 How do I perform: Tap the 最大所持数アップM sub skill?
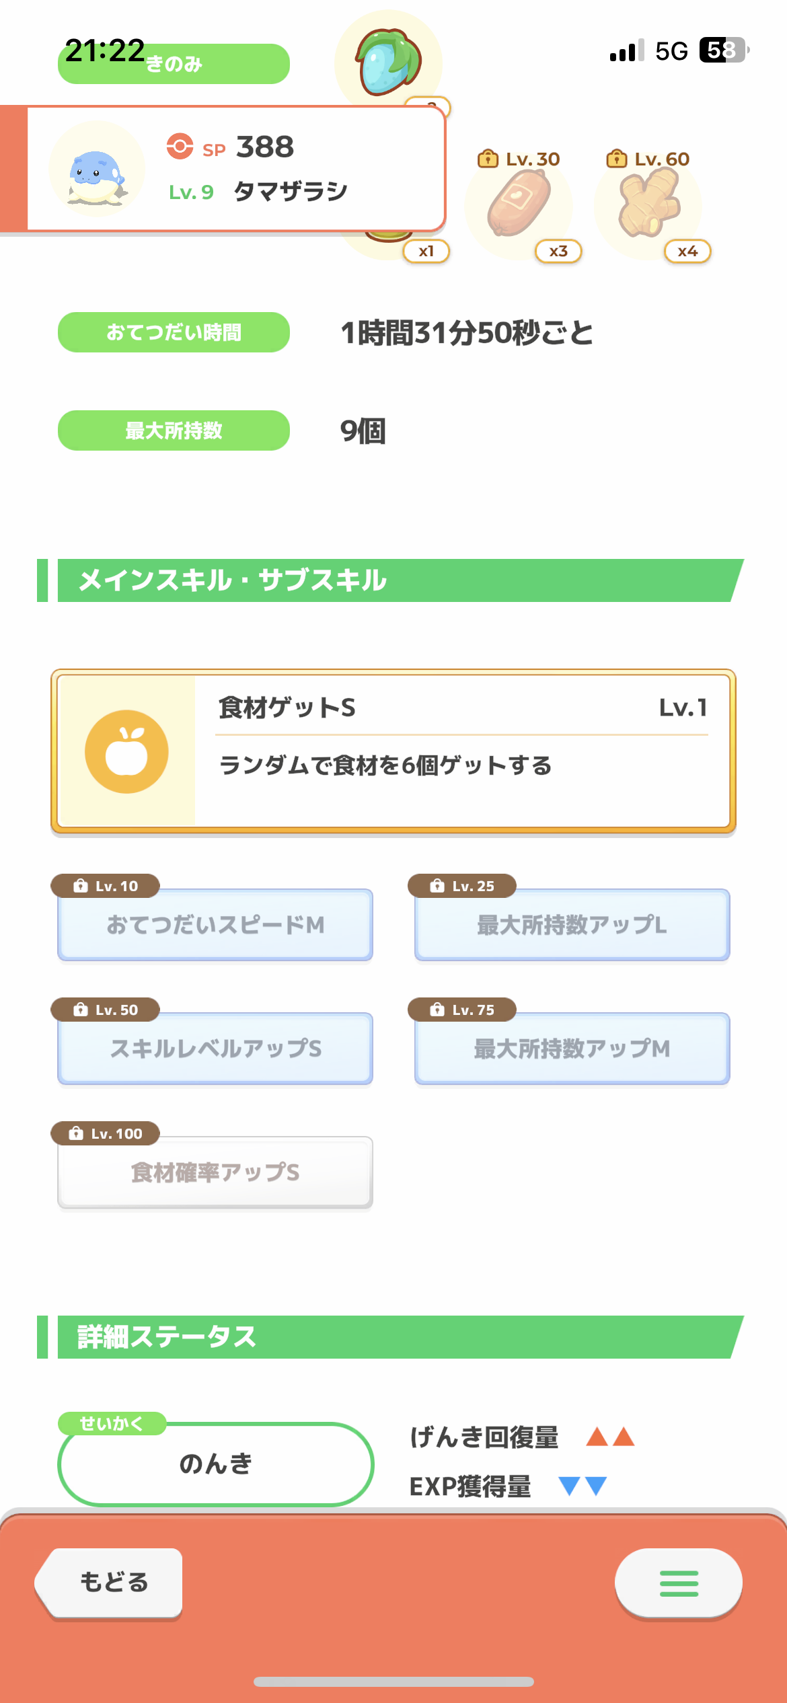point(572,1049)
